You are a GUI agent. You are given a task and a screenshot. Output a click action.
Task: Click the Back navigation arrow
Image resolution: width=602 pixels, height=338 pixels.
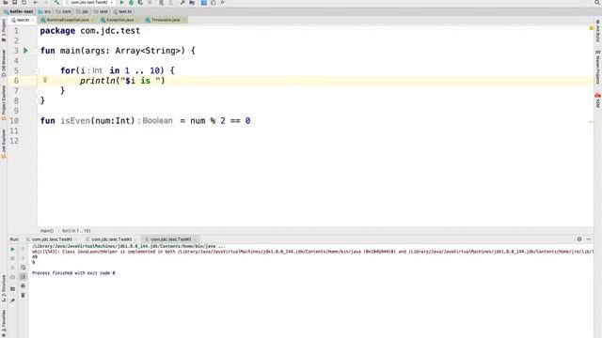coord(36,2)
